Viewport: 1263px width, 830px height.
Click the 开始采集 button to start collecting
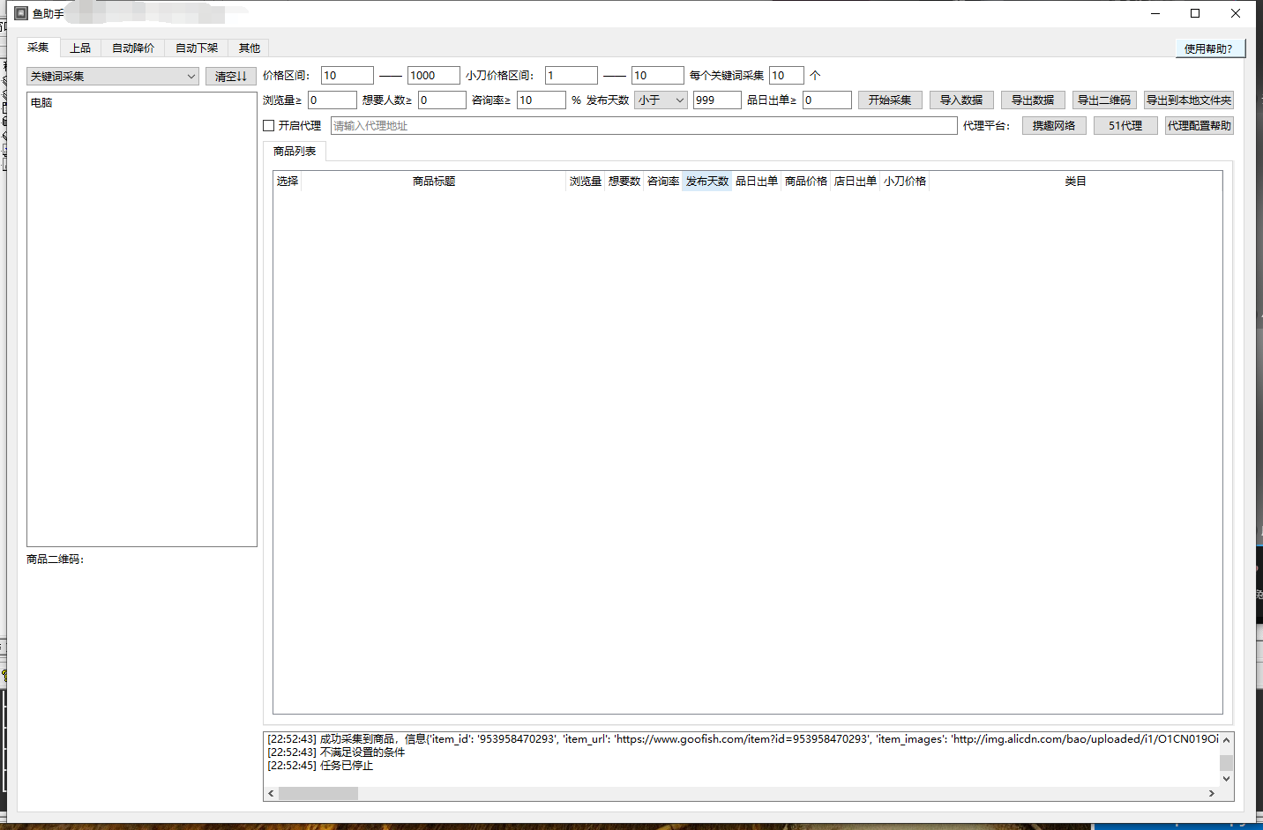pyautogui.click(x=889, y=100)
